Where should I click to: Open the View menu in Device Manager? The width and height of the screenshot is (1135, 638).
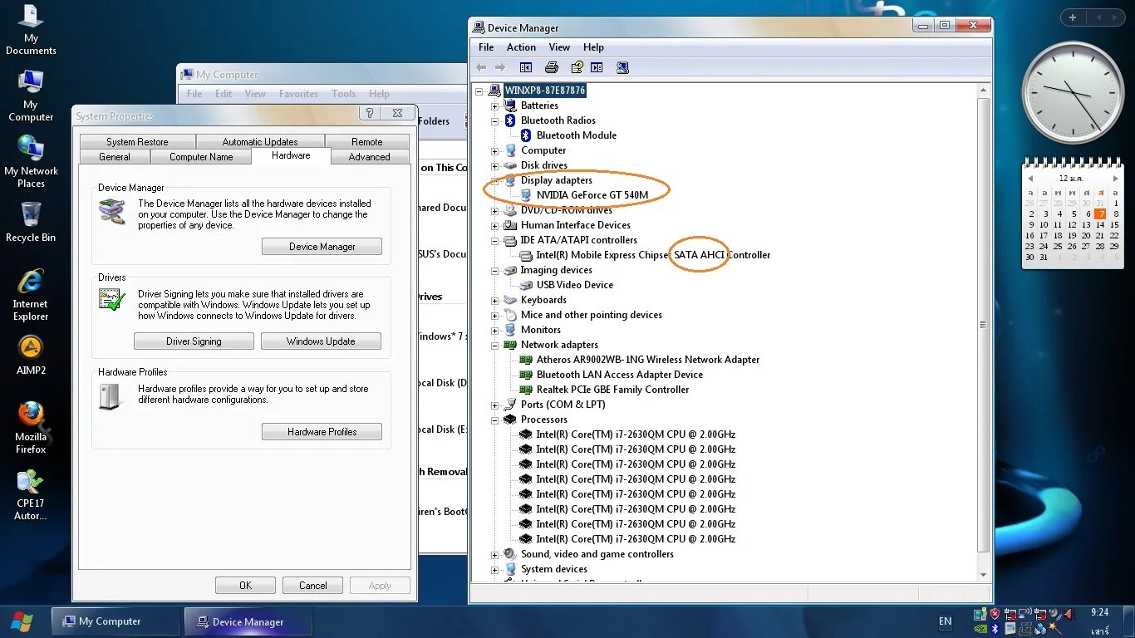[559, 47]
